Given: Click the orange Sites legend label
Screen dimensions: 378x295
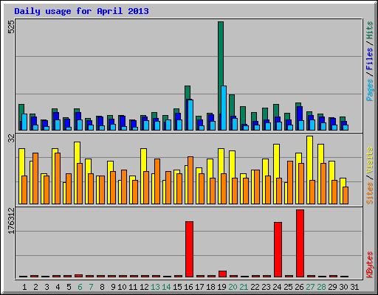Looking at the screenshot, I should coord(370,193).
